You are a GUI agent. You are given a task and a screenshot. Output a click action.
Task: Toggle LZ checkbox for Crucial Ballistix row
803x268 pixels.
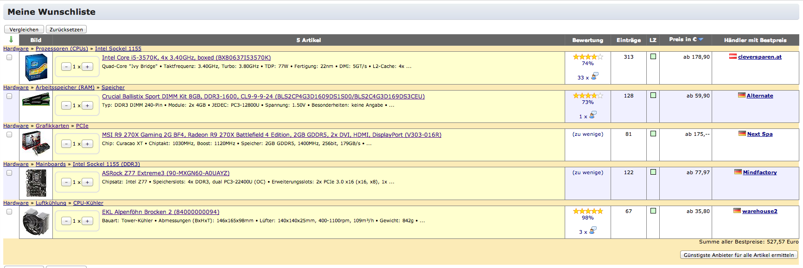click(653, 95)
